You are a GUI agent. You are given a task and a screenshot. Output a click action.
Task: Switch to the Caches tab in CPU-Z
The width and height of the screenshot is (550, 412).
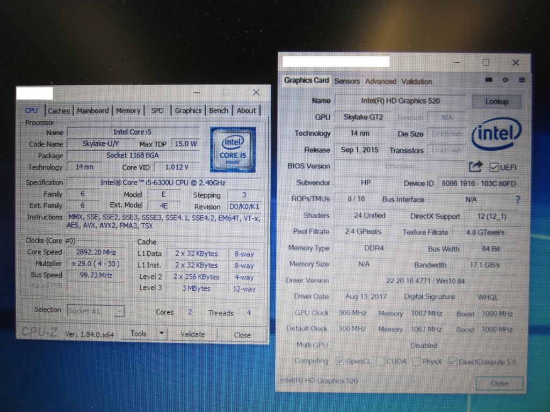click(x=59, y=111)
